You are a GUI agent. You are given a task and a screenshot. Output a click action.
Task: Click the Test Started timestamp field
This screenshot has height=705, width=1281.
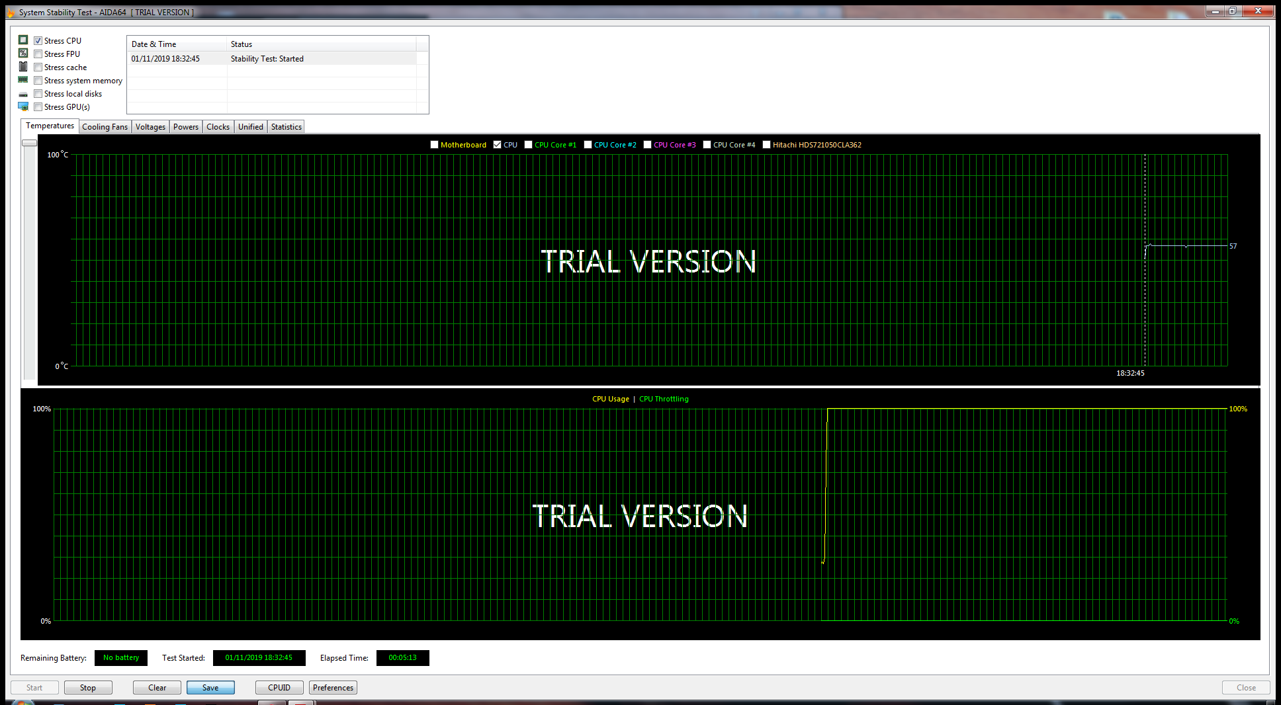tap(259, 658)
